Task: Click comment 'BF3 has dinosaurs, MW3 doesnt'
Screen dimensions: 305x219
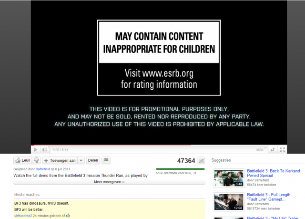Action: tap(41, 203)
